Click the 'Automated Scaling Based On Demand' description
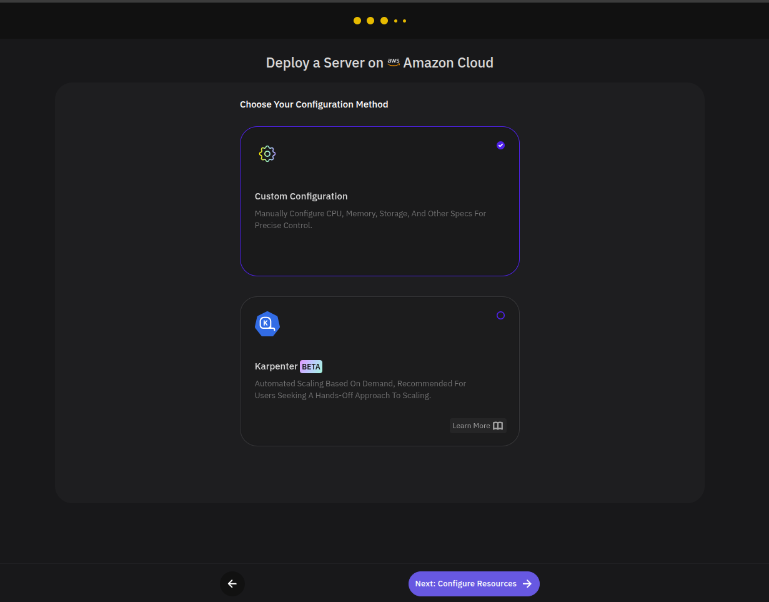 tap(360, 389)
